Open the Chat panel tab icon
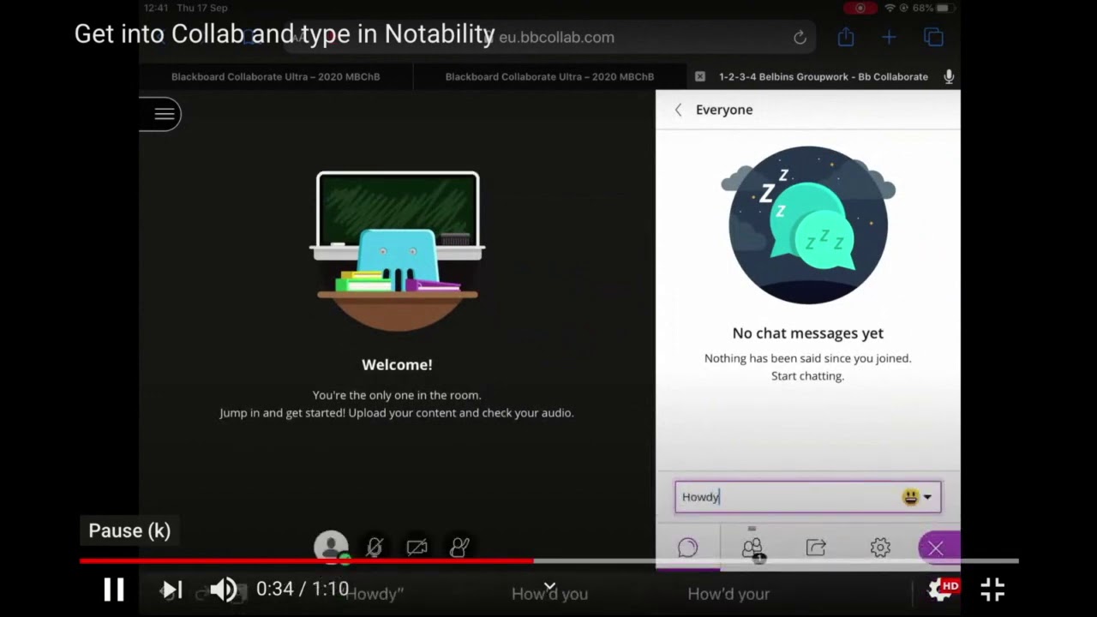Screen dimensions: 1097x617 tap(687, 548)
